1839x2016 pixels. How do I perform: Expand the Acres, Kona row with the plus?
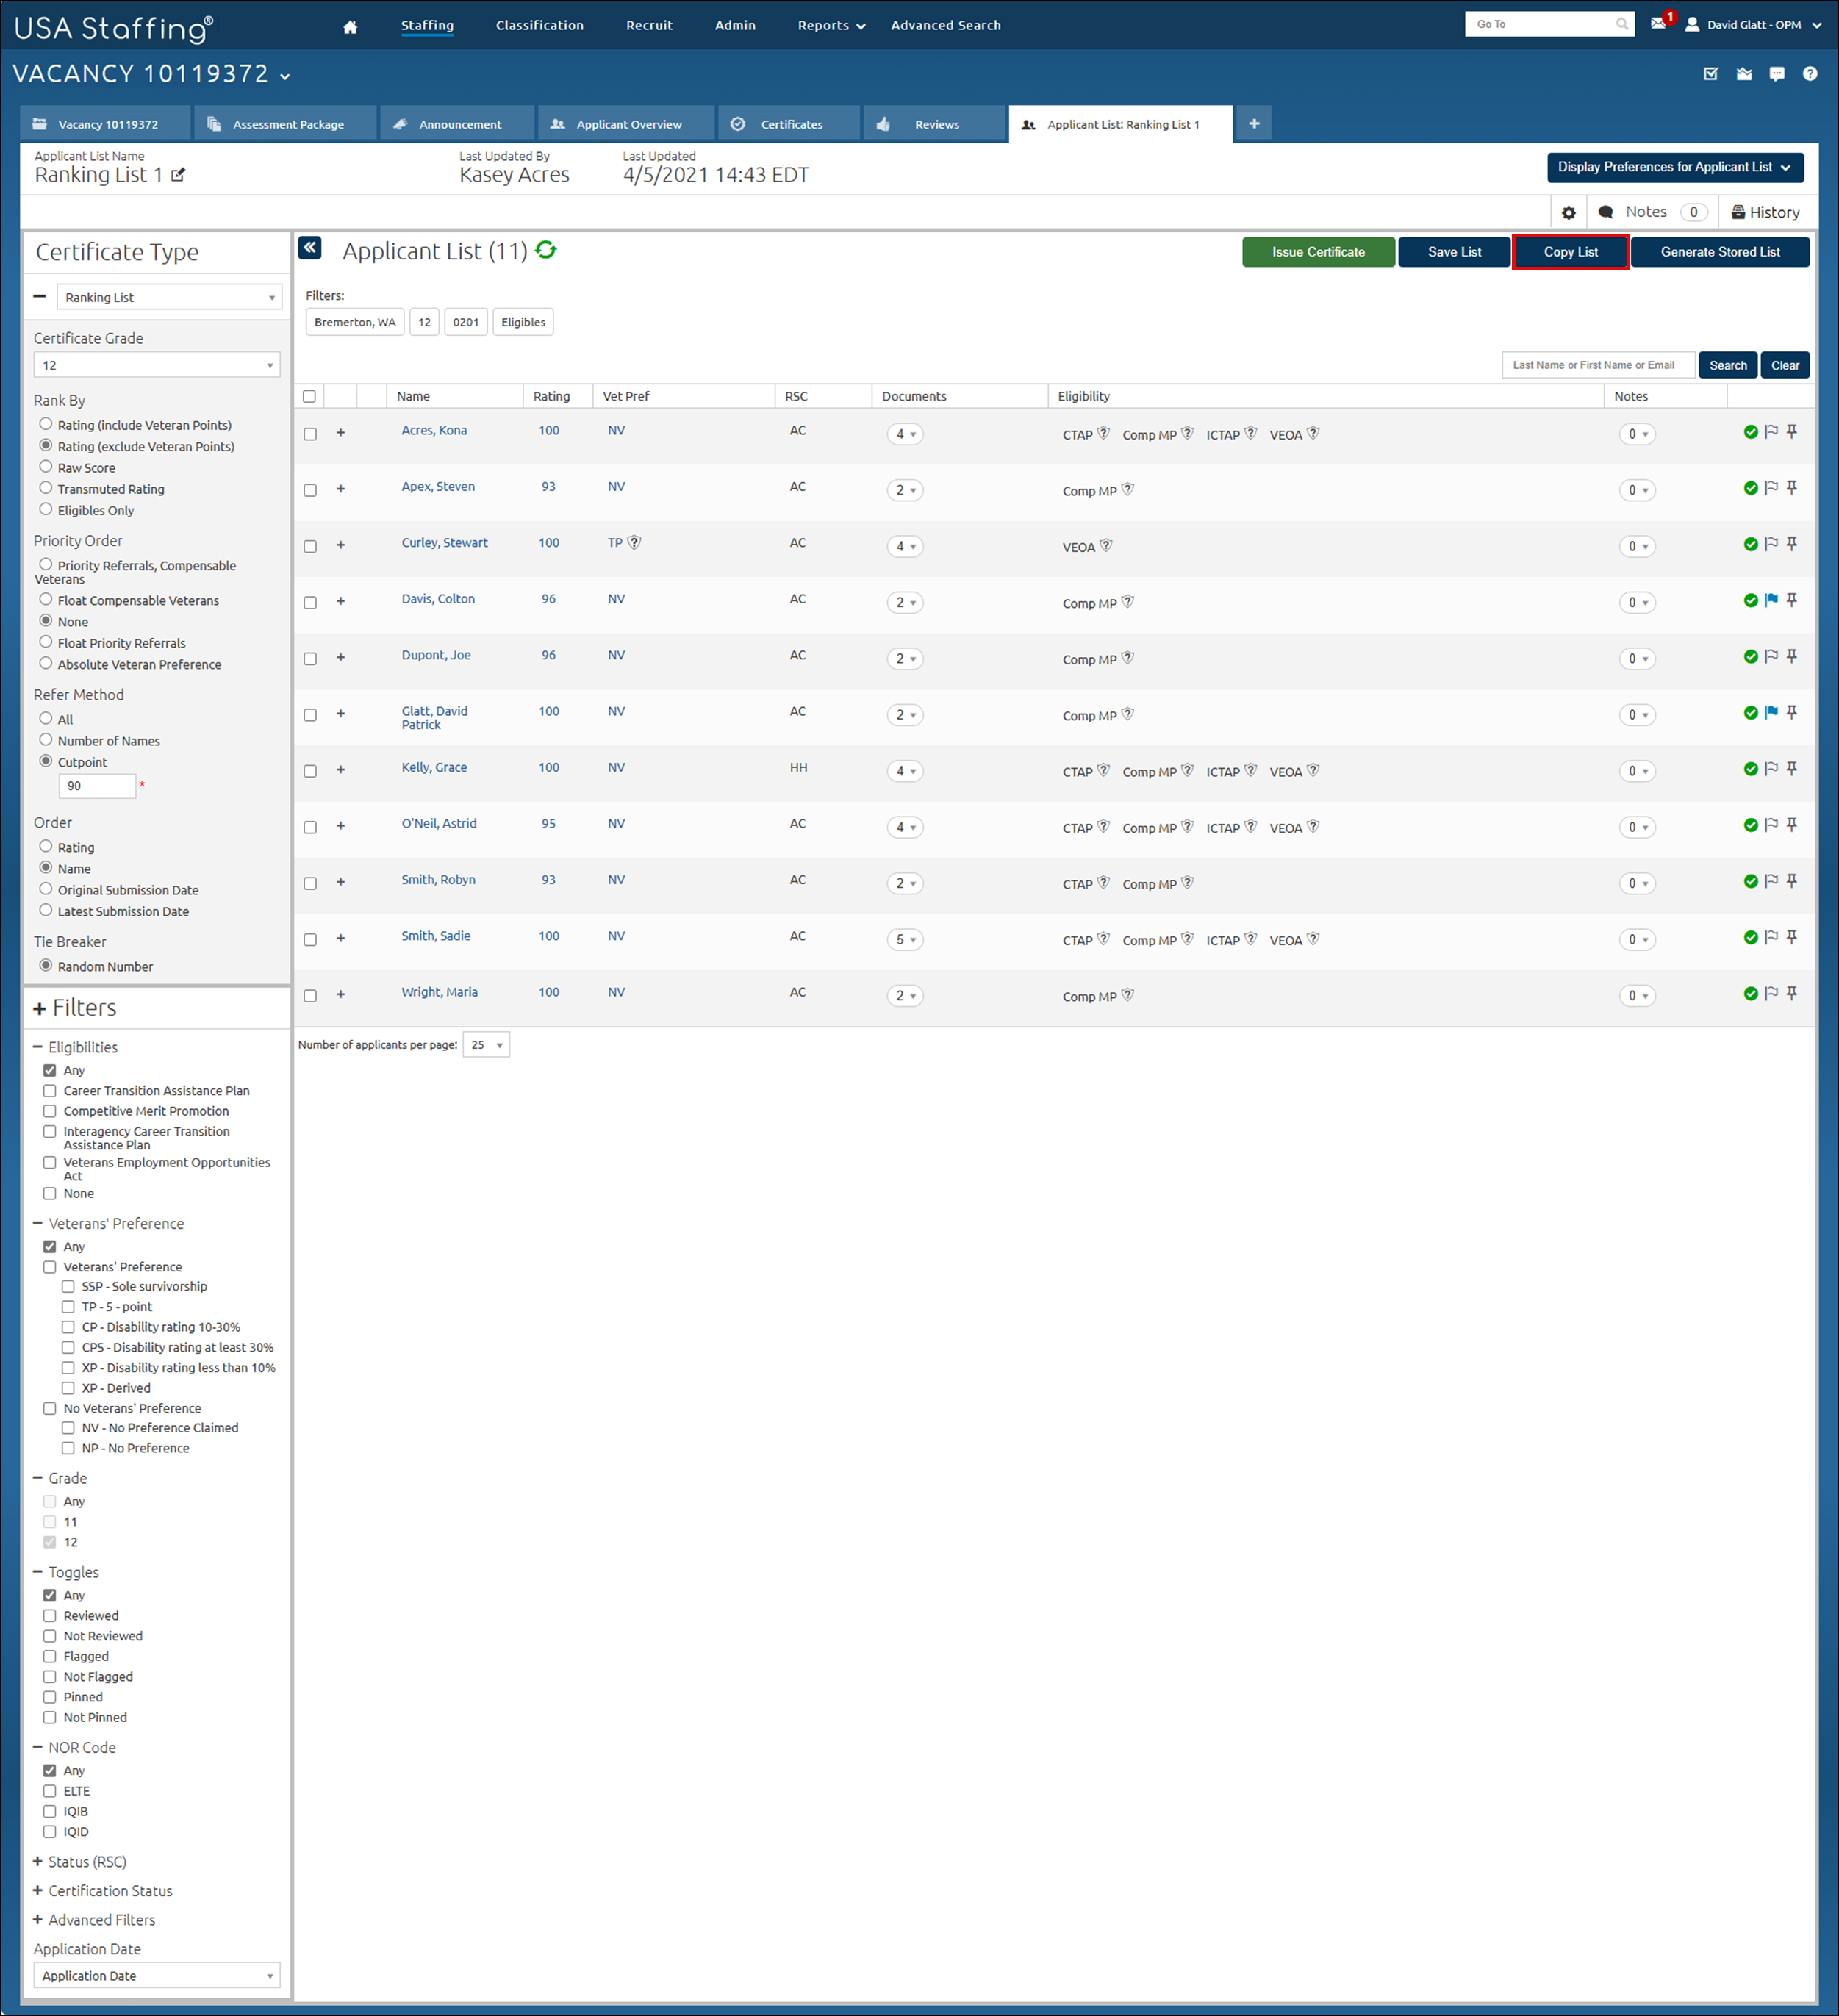point(341,433)
